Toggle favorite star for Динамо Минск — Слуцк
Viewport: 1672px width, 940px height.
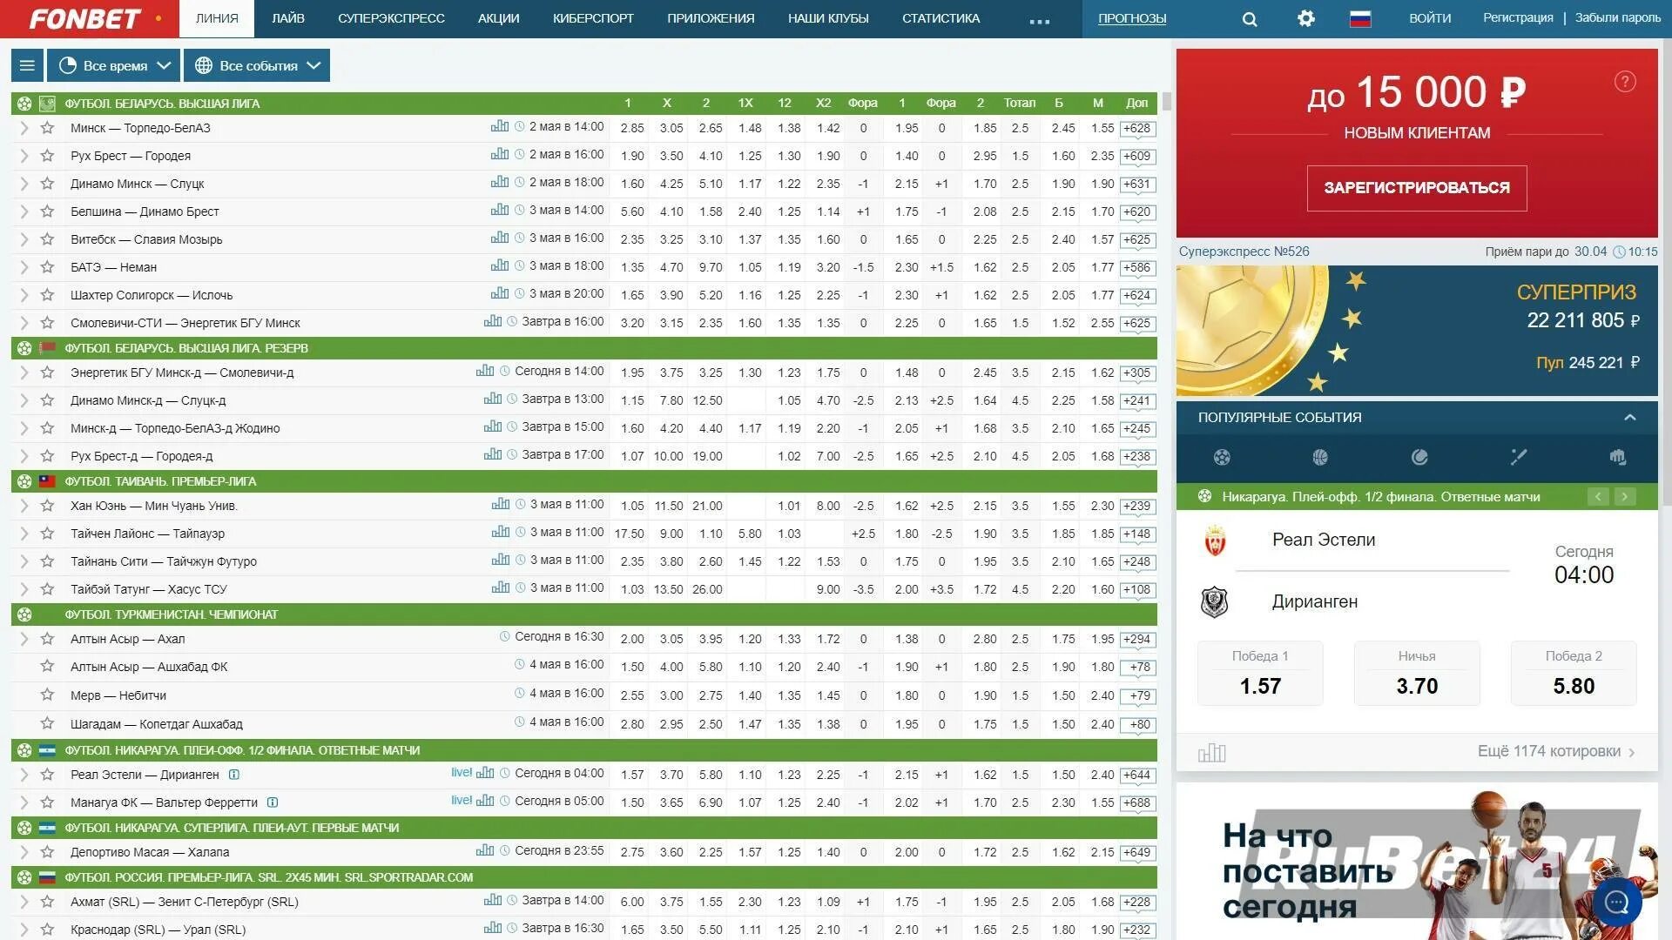[47, 183]
